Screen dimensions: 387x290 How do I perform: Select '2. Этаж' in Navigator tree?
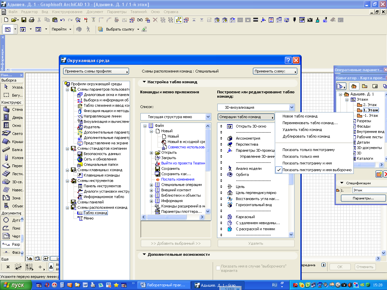tap(370, 105)
